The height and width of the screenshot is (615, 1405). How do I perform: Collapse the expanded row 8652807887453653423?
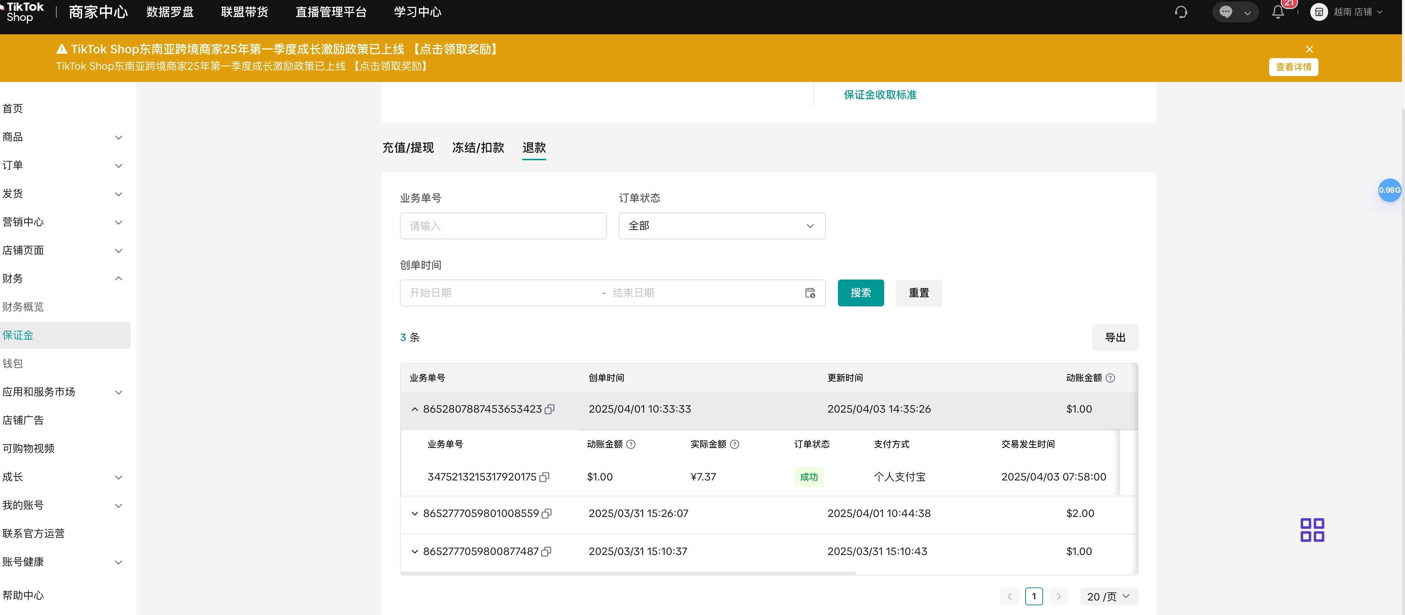coord(414,409)
